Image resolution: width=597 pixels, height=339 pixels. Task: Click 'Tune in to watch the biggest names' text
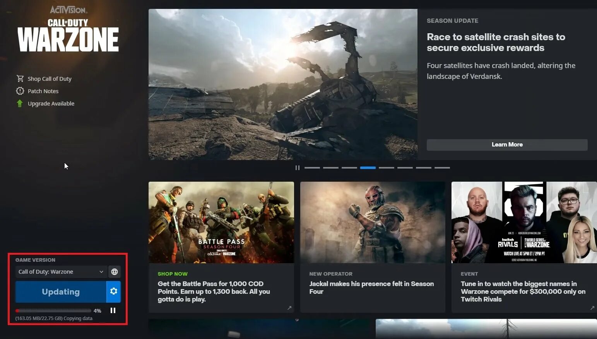click(523, 291)
